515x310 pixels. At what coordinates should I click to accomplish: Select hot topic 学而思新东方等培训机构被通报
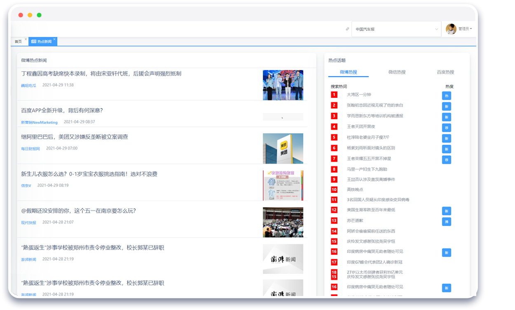pyautogui.click(x=375, y=116)
